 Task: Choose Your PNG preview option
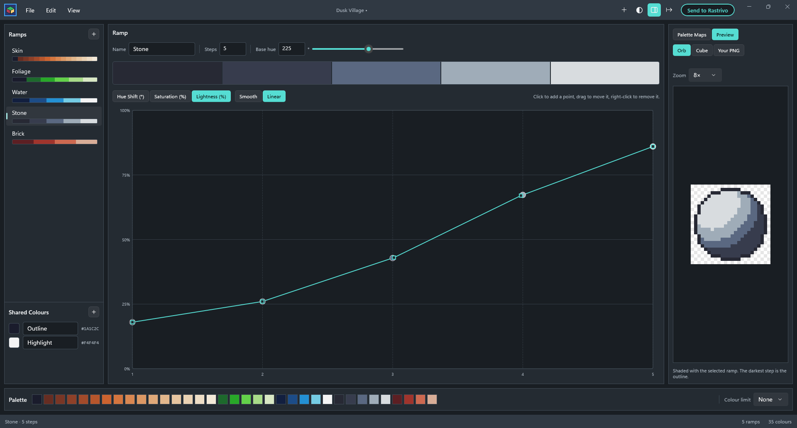729,50
